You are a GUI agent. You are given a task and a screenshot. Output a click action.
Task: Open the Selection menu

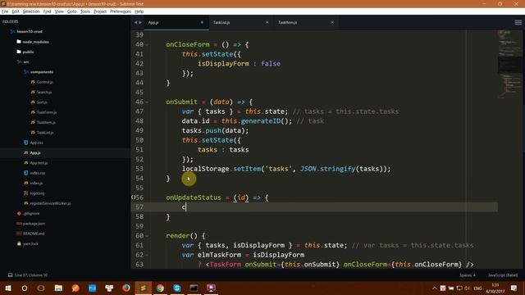tap(31, 11)
